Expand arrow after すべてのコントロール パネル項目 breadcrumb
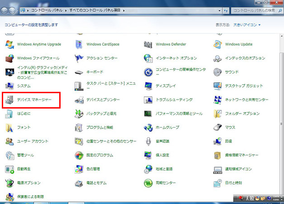Image resolution: width=284 pixels, height=204 pixels. pos(124,10)
